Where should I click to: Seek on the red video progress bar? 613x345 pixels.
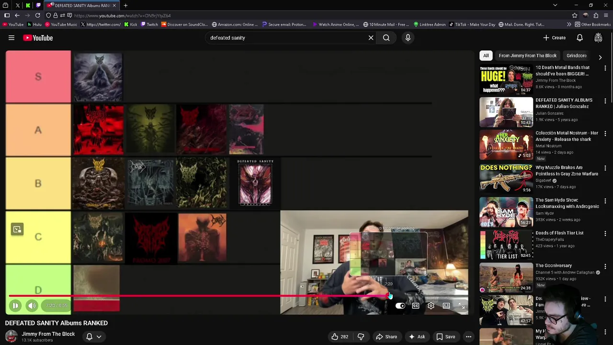[x=198, y=296]
